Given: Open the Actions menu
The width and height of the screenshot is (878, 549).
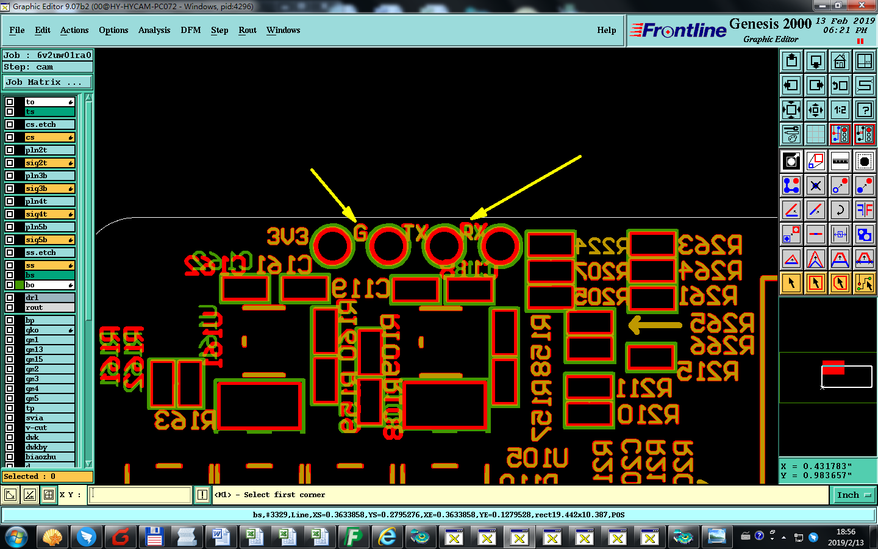Looking at the screenshot, I should (74, 30).
